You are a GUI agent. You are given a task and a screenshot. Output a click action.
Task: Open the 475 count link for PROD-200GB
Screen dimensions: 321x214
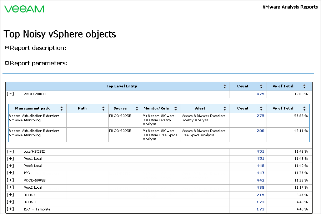pyautogui.click(x=260, y=94)
